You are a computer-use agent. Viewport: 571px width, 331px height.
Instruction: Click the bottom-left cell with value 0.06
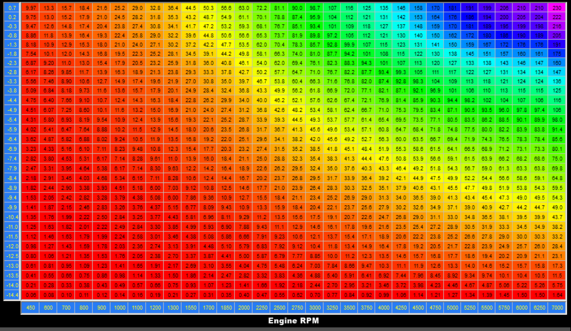click(x=31, y=295)
